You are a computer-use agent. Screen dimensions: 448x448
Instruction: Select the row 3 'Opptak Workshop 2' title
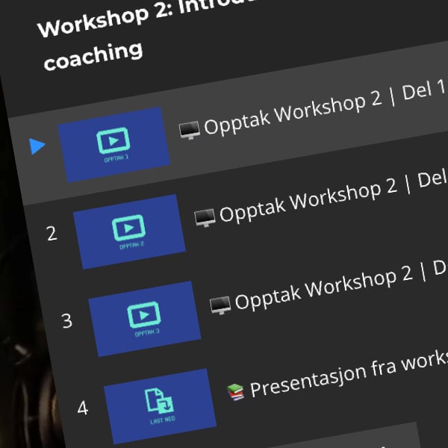click(x=341, y=285)
